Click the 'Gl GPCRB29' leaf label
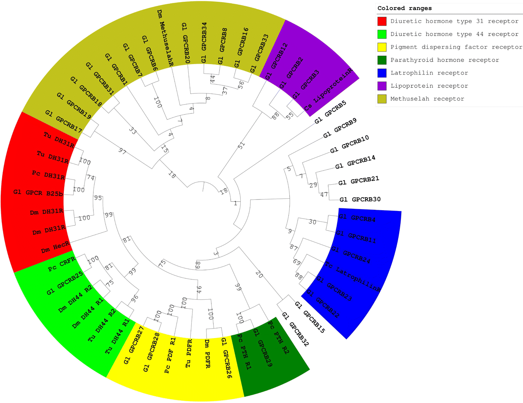523x403 pixels. 263,347
